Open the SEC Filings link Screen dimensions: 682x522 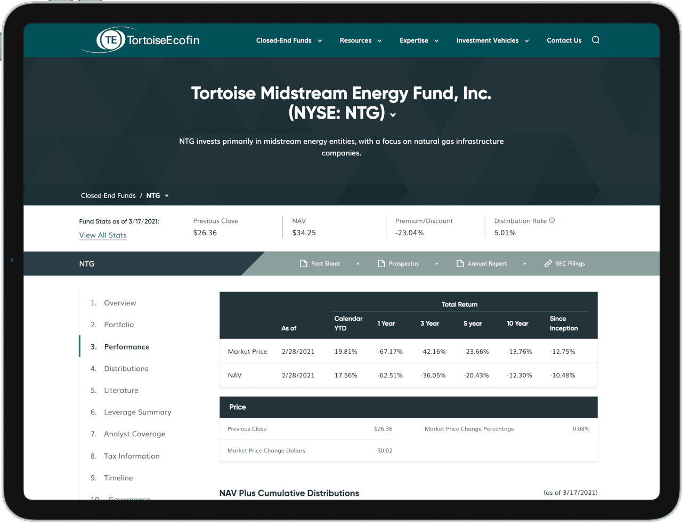[570, 263]
